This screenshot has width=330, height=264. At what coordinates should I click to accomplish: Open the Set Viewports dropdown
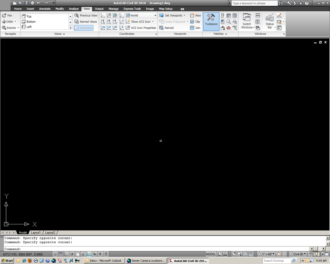coord(184,16)
